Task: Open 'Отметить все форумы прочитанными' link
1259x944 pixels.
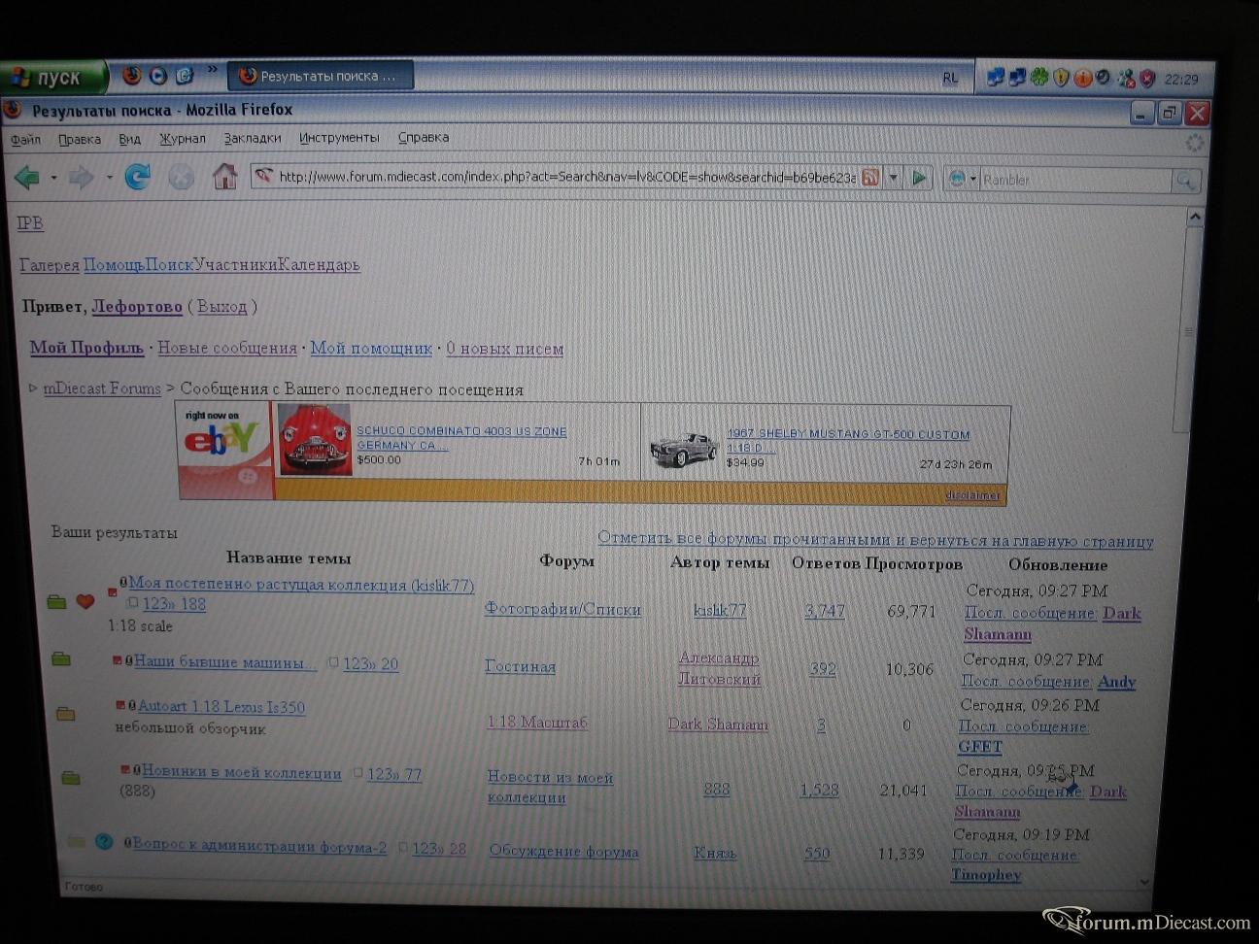Action: [x=875, y=539]
